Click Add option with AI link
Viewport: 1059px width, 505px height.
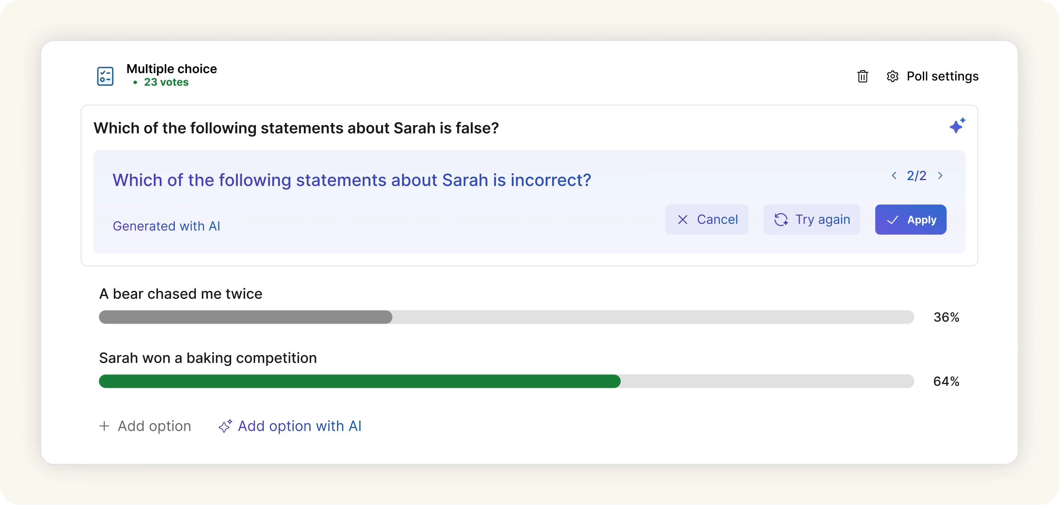click(x=299, y=426)
